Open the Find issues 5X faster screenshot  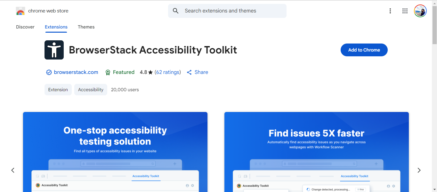pyautogui.click(x=317, y=152)
